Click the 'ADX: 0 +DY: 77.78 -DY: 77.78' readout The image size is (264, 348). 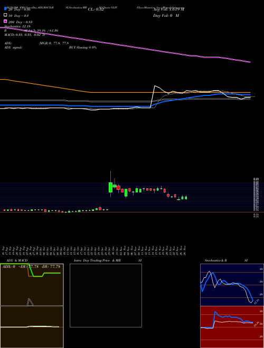click(x=31, y=266)
